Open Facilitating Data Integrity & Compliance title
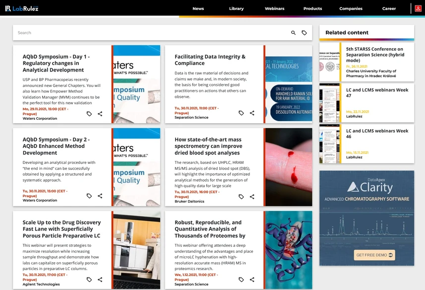 coord(210,60)
